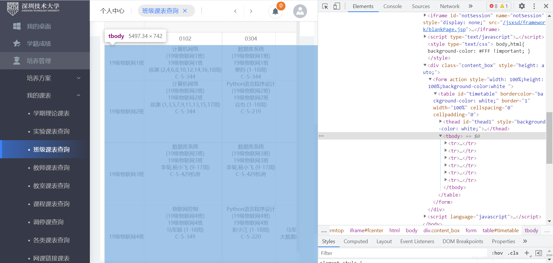Viewport: 553px width, 263px height.
Task: Open the user avatar profile menu
Action: coord(300,11)
